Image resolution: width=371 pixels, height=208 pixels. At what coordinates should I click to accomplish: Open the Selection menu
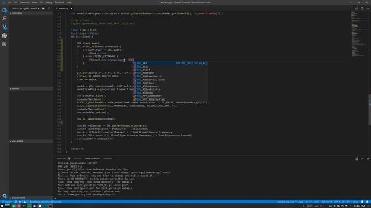coord(25,2)
